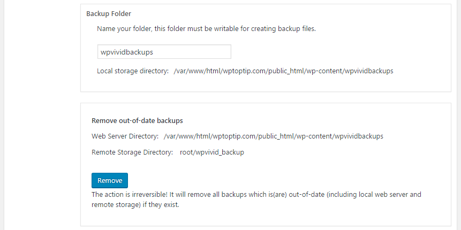Click the 'remote storage) if they exist.' line

click(135, 205)
